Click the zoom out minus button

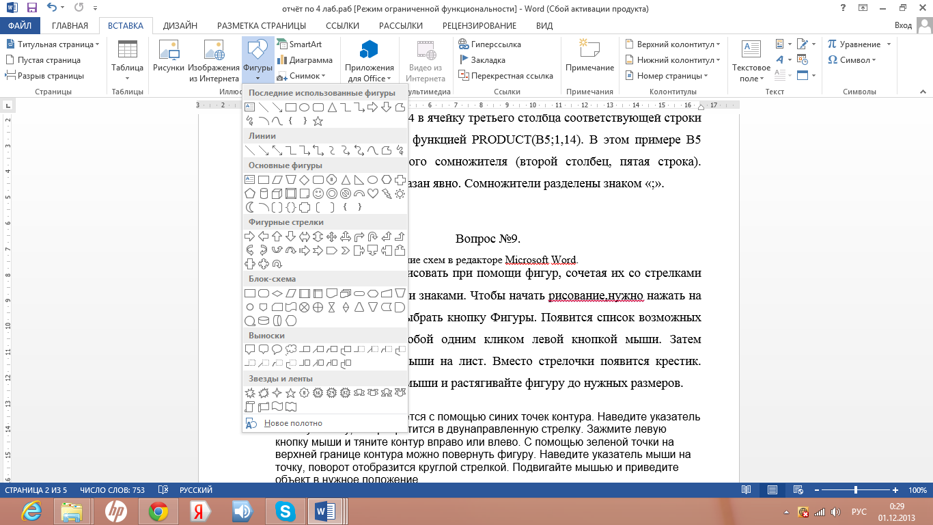[x=816, y=490]
